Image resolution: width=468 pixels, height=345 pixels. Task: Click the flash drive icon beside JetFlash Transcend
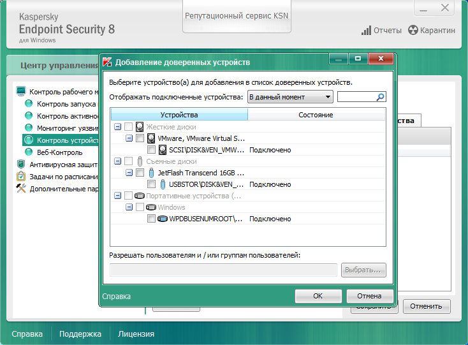[x=151, y=173]
